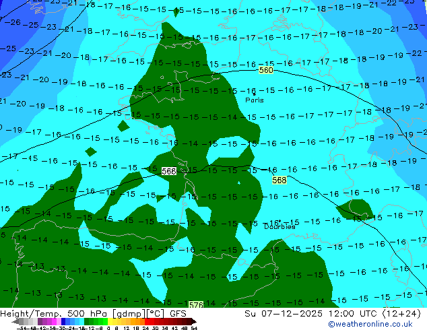Image resolution: width=427 pixels, height=330 pixels.
Task: Click the gray left arrow of color scale
Action: pos(15,321)
